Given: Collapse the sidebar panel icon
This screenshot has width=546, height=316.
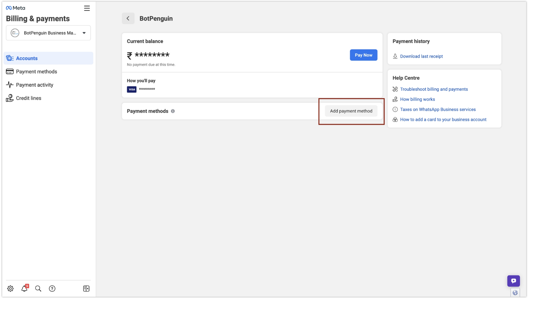Looking at the screenshot, I should pos(86,288).
